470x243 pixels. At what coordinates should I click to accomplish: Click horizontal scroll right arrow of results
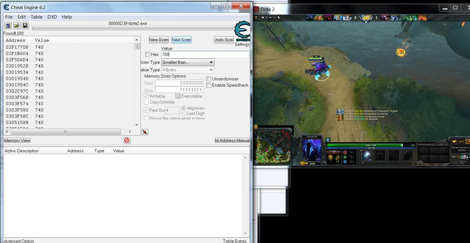tap(130, 132)
